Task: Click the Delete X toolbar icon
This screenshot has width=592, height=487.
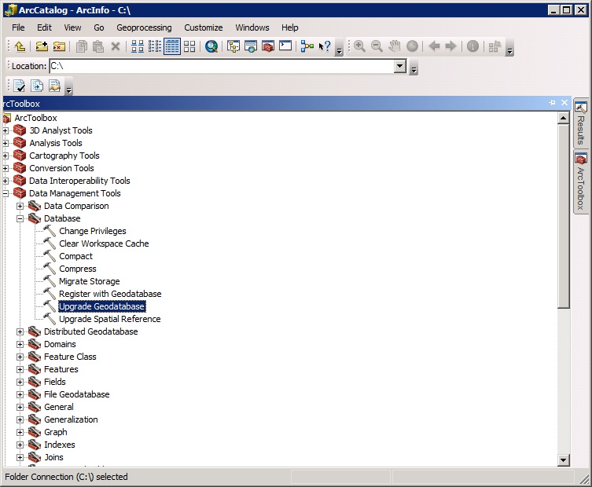Action: 116,46
